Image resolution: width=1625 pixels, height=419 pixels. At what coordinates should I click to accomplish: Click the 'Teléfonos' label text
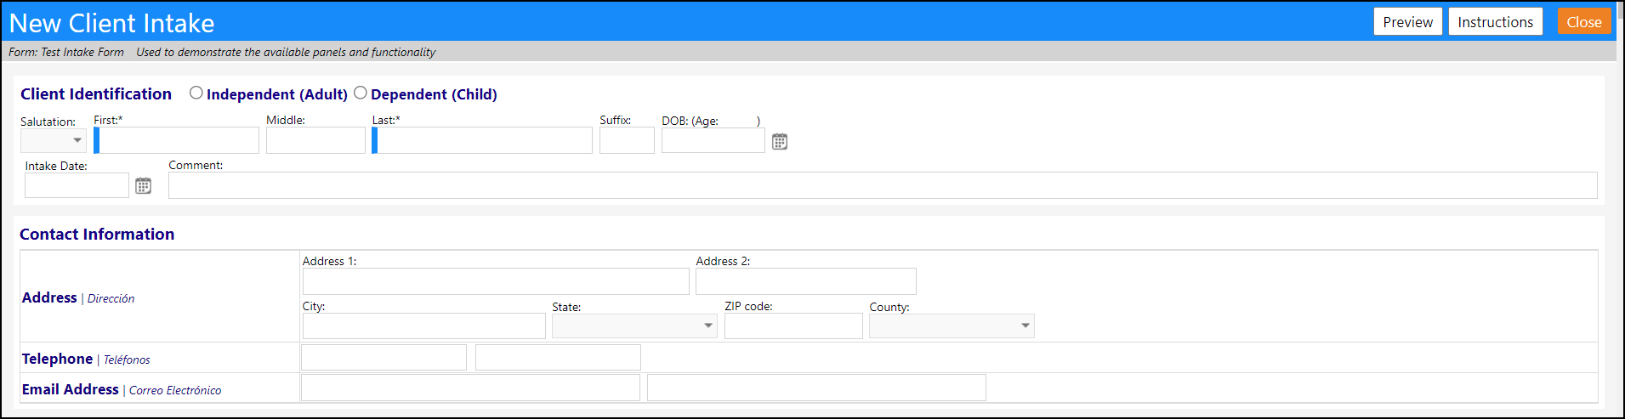[127, 360]
